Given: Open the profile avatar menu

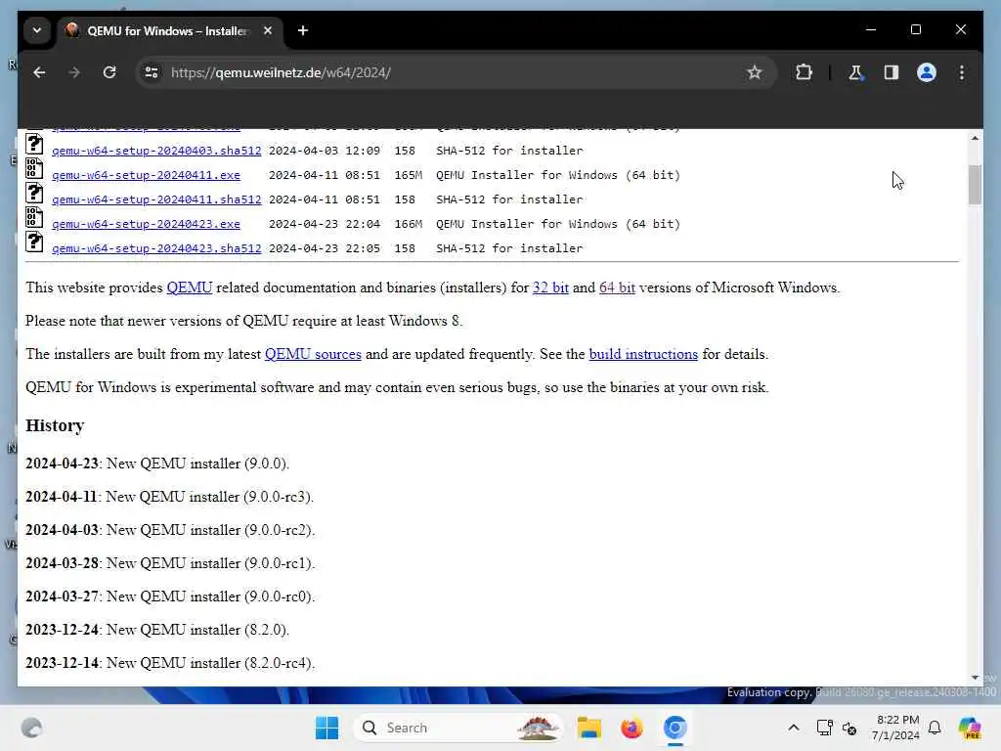Looking at the screenshot, I should coord(927,72).
